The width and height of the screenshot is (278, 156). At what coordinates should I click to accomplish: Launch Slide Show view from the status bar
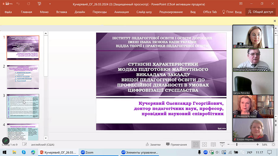pyautogui.click(x=222, y=144)
